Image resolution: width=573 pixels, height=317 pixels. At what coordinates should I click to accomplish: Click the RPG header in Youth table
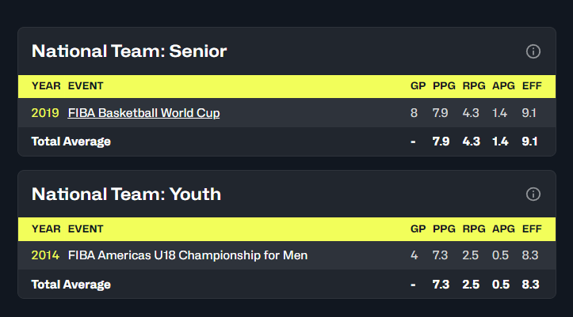point(474,228)
